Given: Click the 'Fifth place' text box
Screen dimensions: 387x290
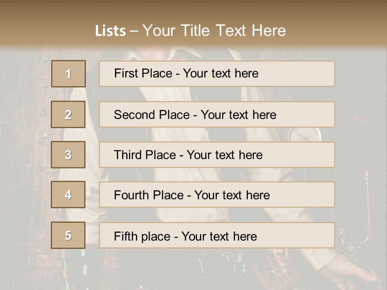Looking at the screenshot, I should [x=217, y=235].
